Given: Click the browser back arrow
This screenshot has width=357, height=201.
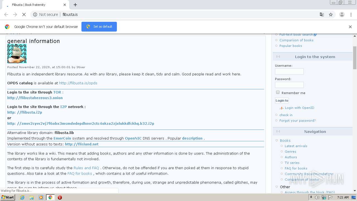Looking at the screenshot, I should pos(6,15).
